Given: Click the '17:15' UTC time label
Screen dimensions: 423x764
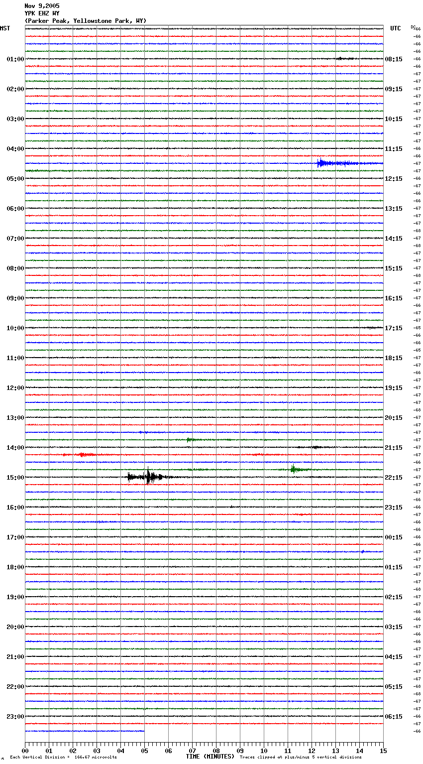Looking at the screenshot, I should coord(394,328).
